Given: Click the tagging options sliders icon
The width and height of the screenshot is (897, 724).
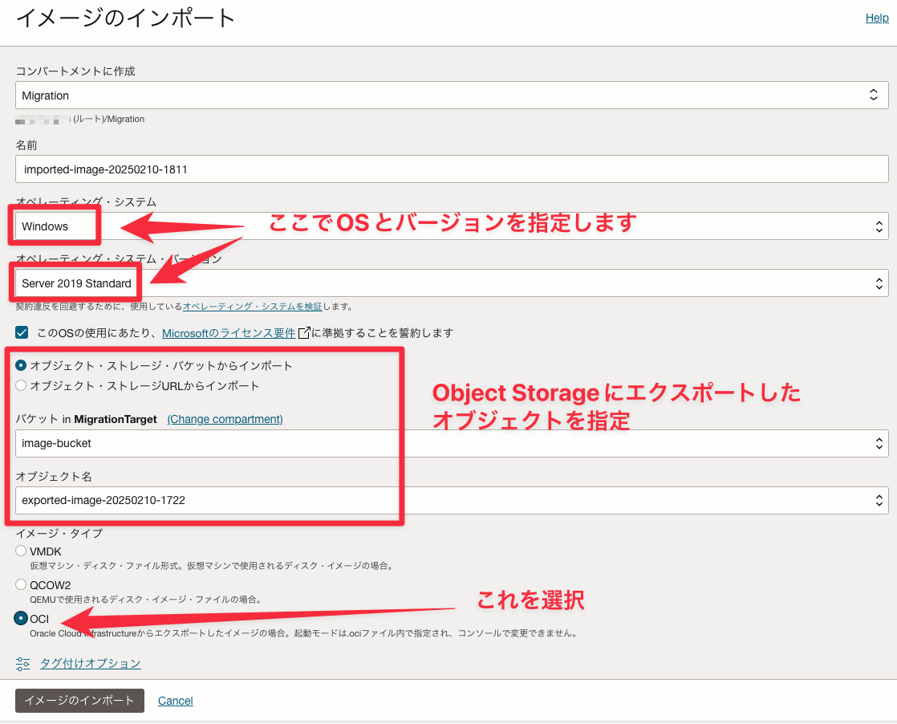Looking at the screenshot, I should pyautogui.click(x=23, y=664).
